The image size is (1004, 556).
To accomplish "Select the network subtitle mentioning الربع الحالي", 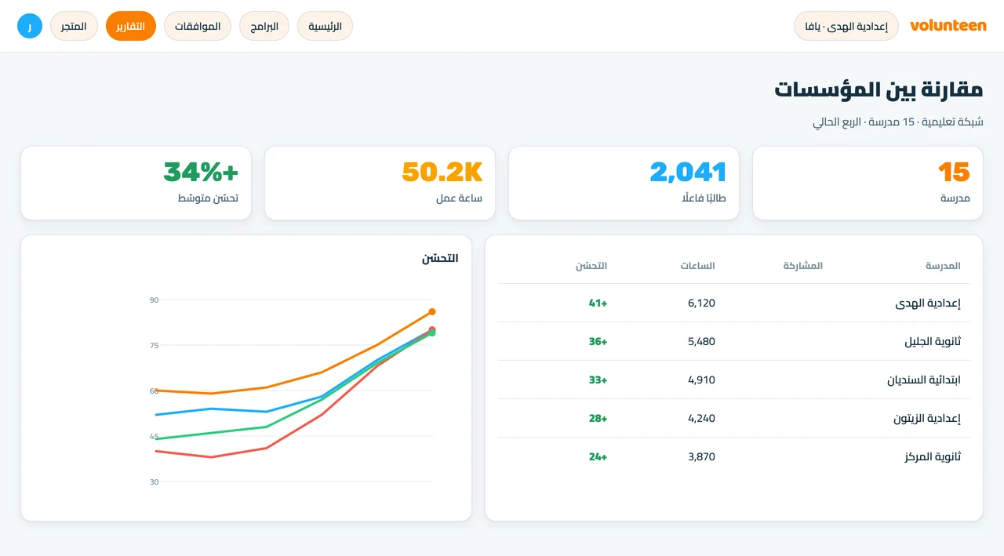I will 898,122.
